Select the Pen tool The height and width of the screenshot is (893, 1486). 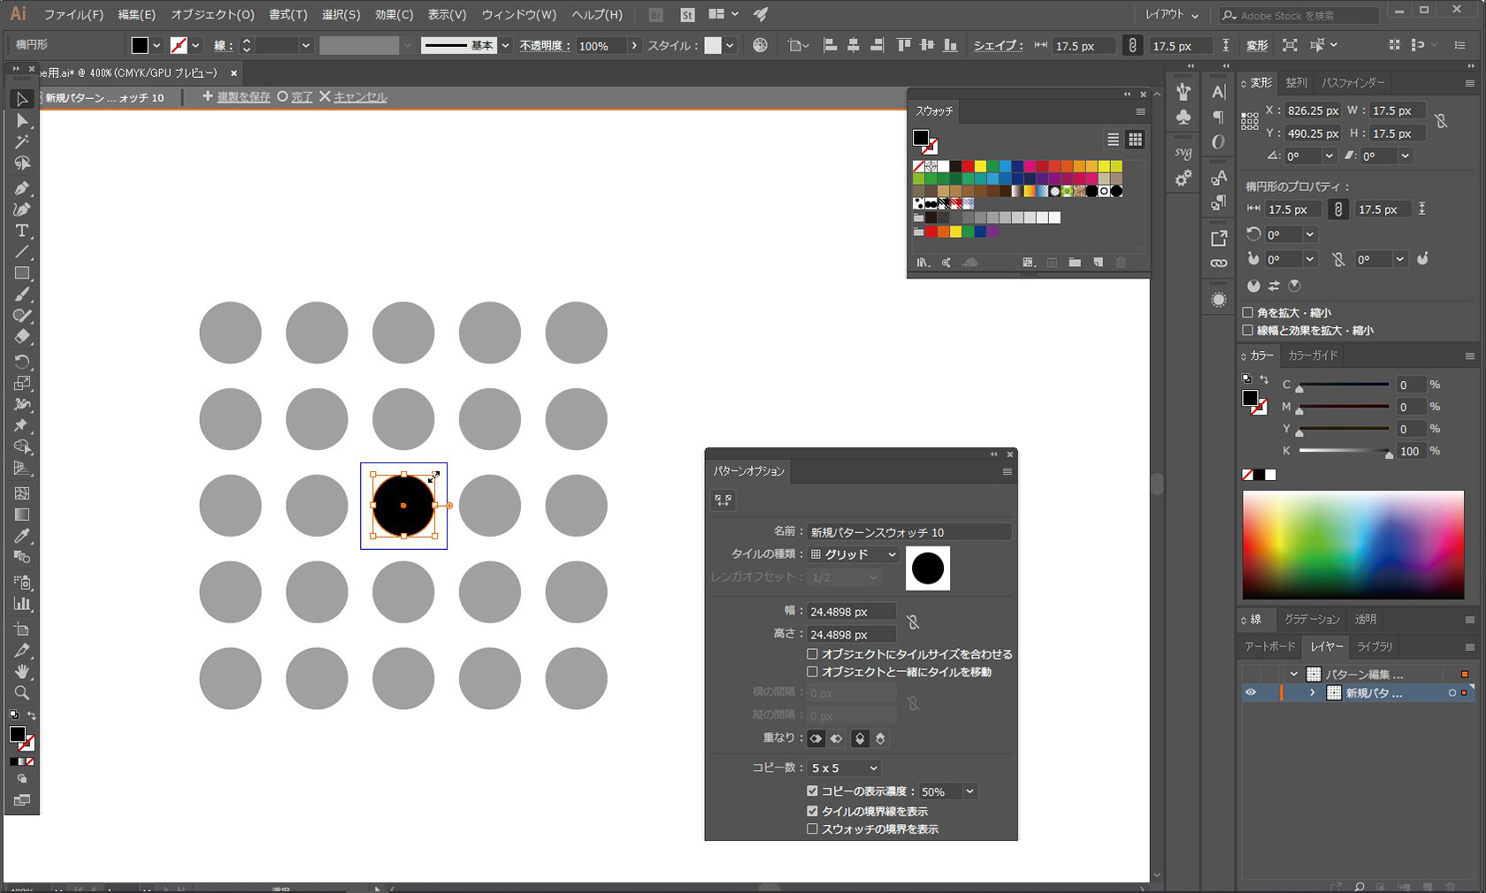click(22, 188)
